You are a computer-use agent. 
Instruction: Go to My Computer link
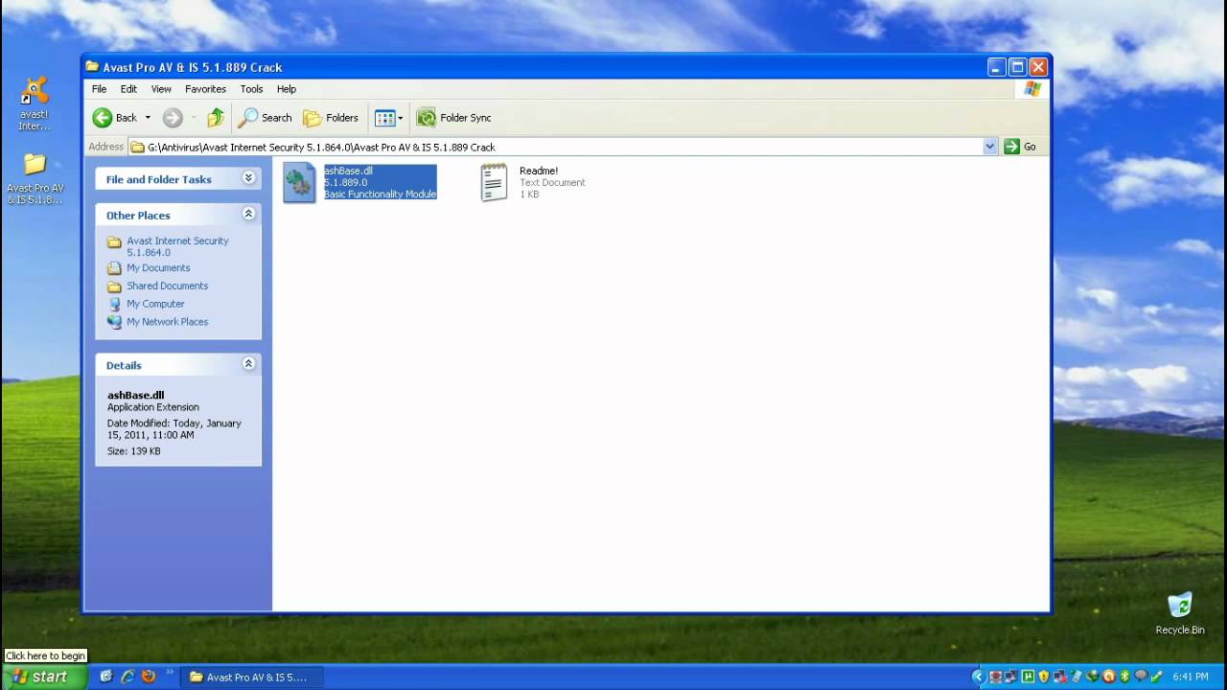[155, 304]
